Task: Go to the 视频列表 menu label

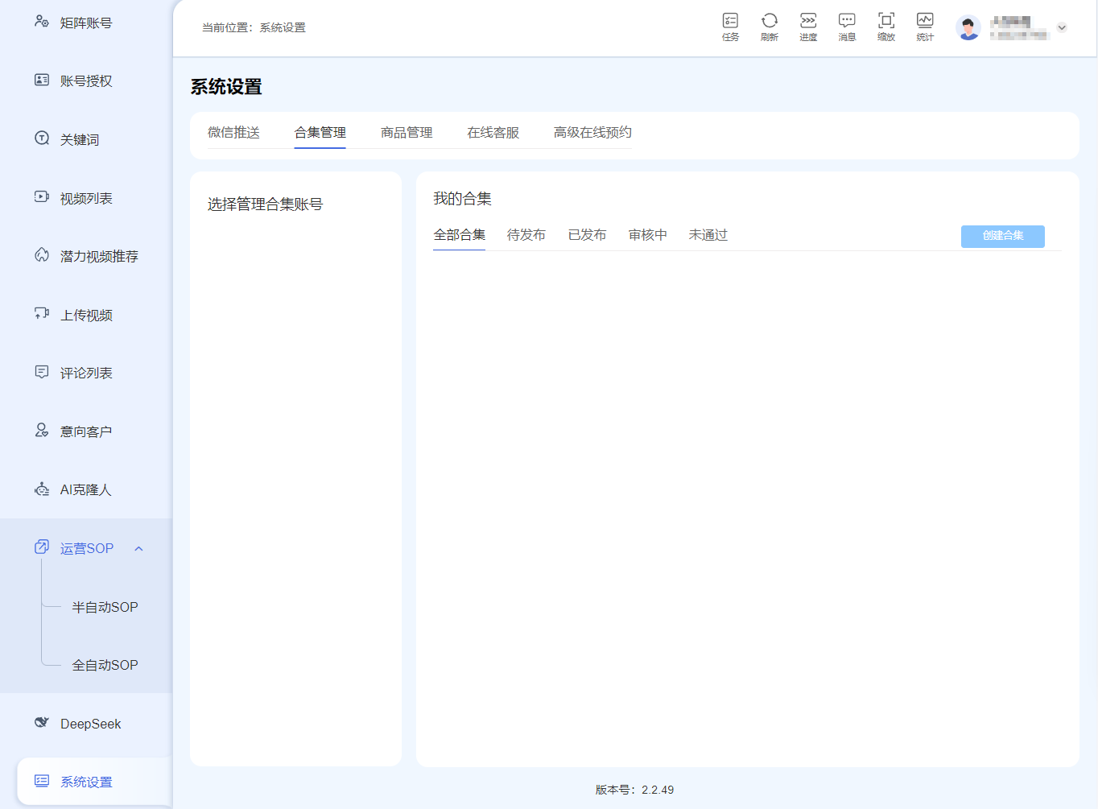Action: pyautogui.click(x=86, y=198)
